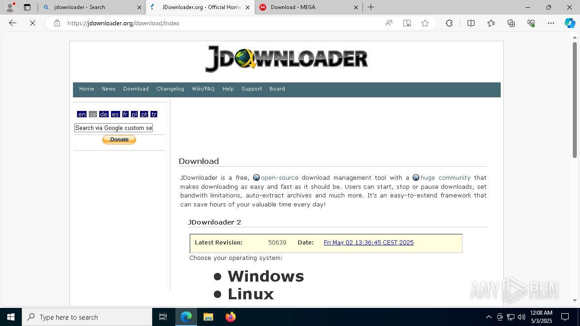Click the Donate button
Viewport: 580px width, 326px height.
[119, 139]
